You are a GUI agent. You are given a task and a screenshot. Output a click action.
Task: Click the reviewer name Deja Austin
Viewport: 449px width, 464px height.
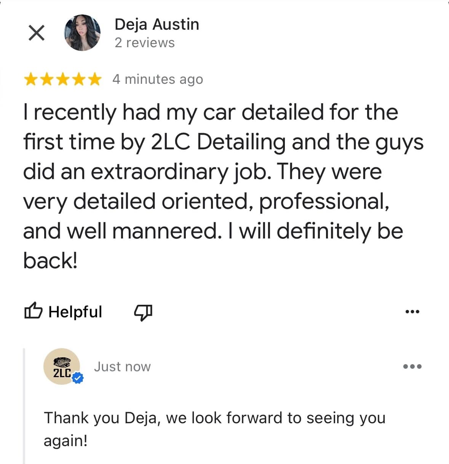(x=157, y=24)
